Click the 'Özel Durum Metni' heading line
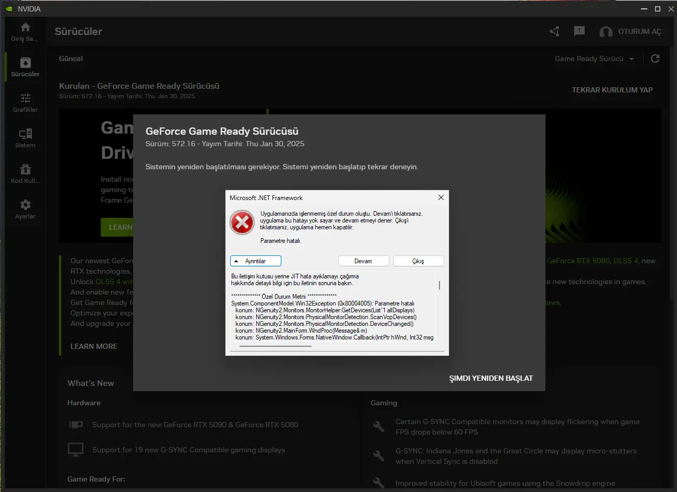677x492 pixels. pos(284,297)
